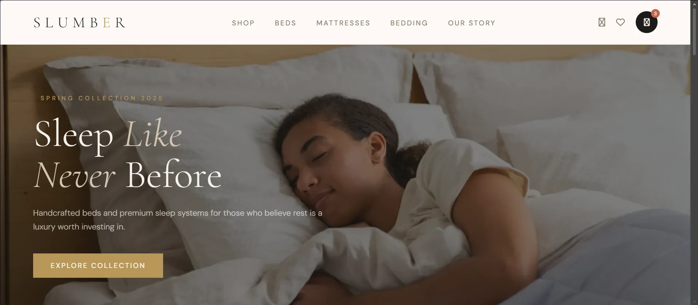Click the wishlist heart icon

tap(620, 23)
